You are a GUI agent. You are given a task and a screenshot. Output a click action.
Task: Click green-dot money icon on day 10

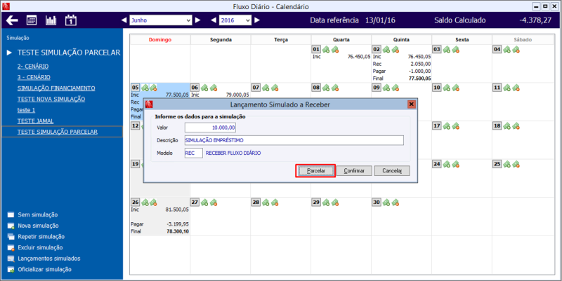pyautogui.click(x=447, y=88)
